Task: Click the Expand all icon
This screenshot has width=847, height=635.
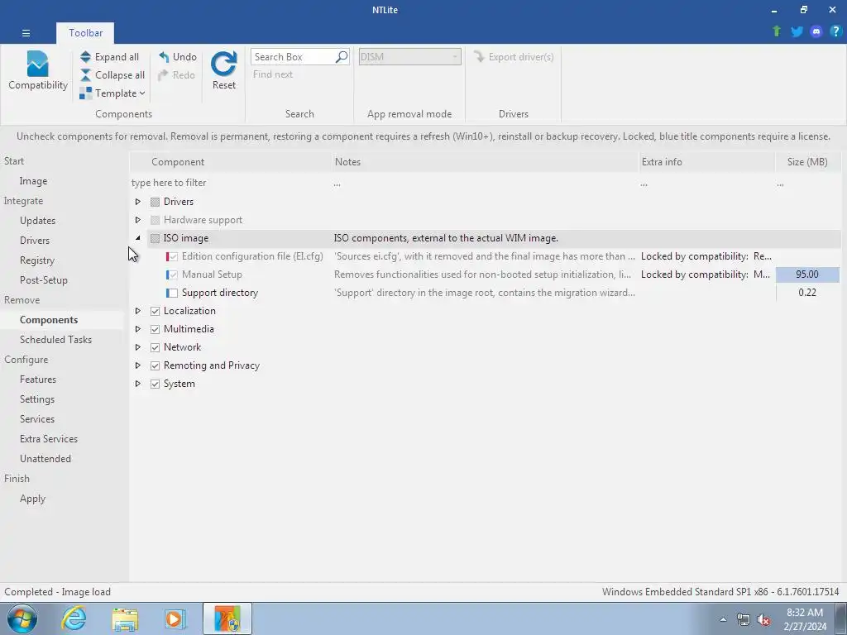Action: 85,57
